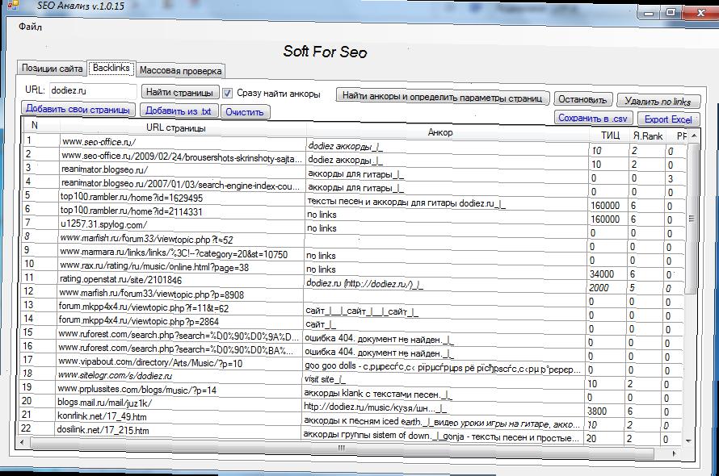Select the u1257.31.spylog.com/ row
The width and height of the screenshot is (719, 476).
point(353,227)
